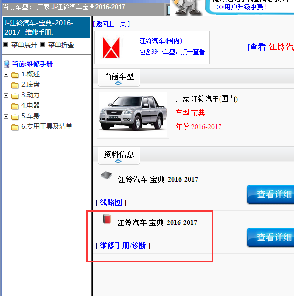The width and height of the screenshot is (294, 296).
Task: Open the 1.概述 section
Action: (x=30, y=74)
